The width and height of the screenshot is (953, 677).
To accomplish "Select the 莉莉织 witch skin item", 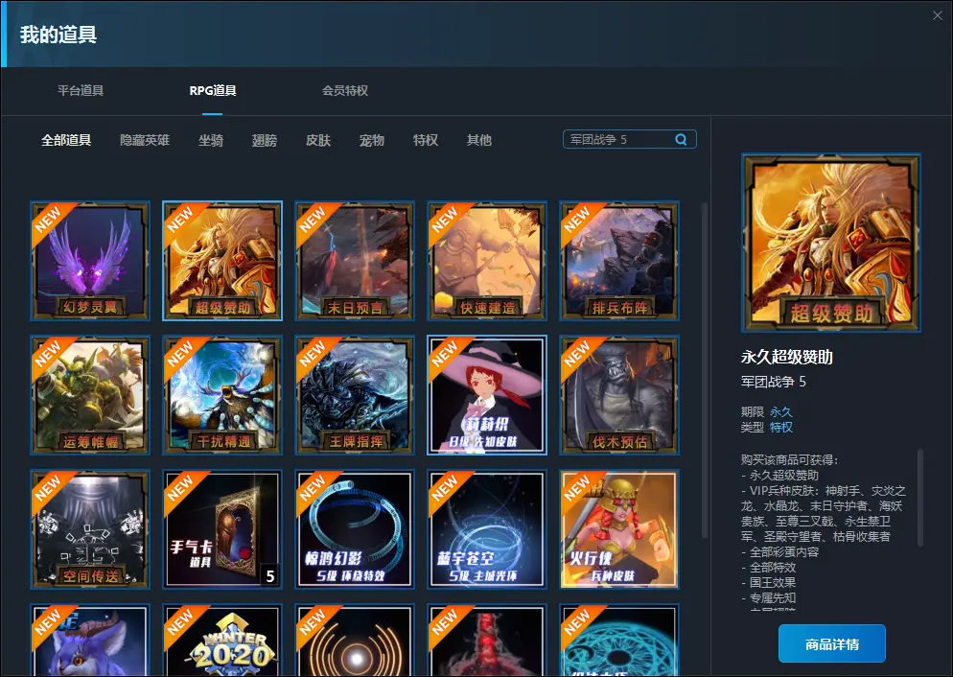I will (487, 395).
